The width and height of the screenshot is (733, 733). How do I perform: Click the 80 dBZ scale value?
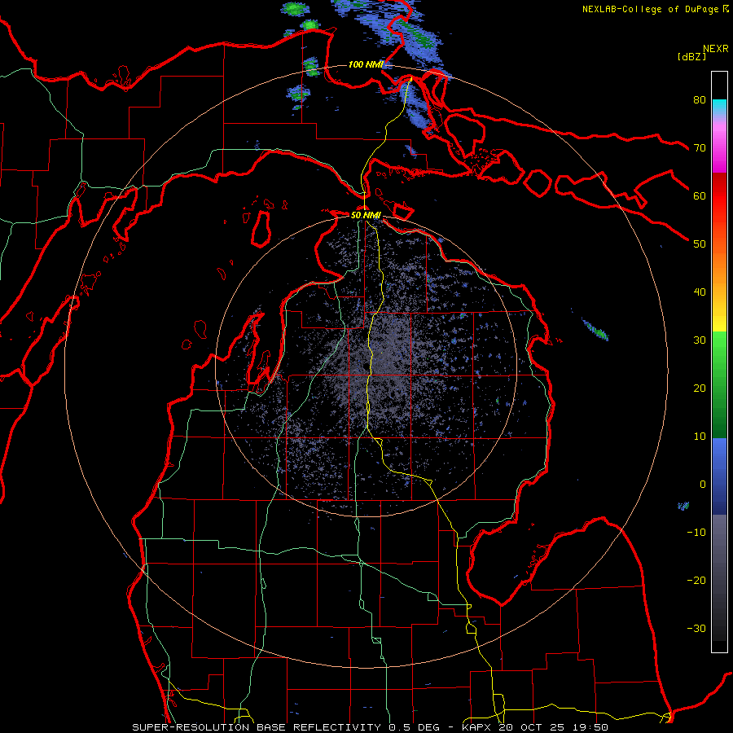point(700,99)
